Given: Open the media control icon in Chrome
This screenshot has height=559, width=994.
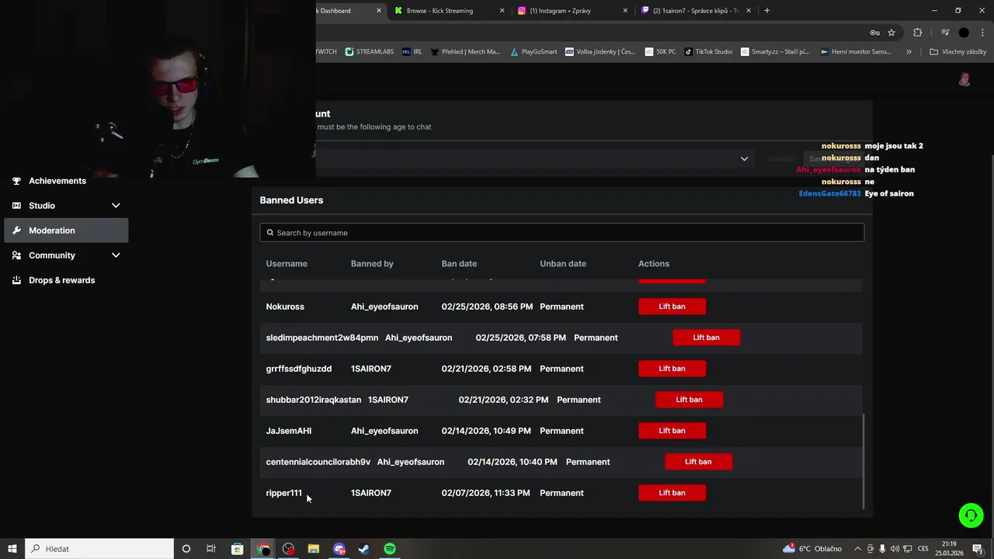Looking at the screenshot, I should coord(945,33).
